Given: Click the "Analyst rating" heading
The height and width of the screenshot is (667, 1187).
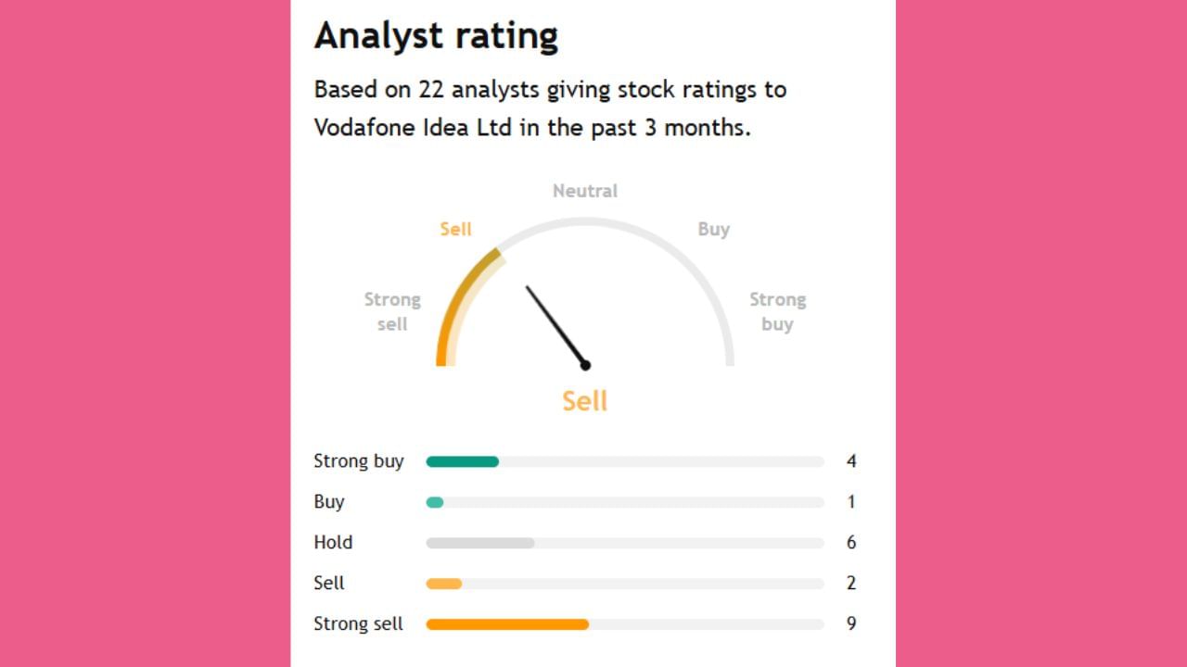Looking at the screenshot, I should 436,36.
